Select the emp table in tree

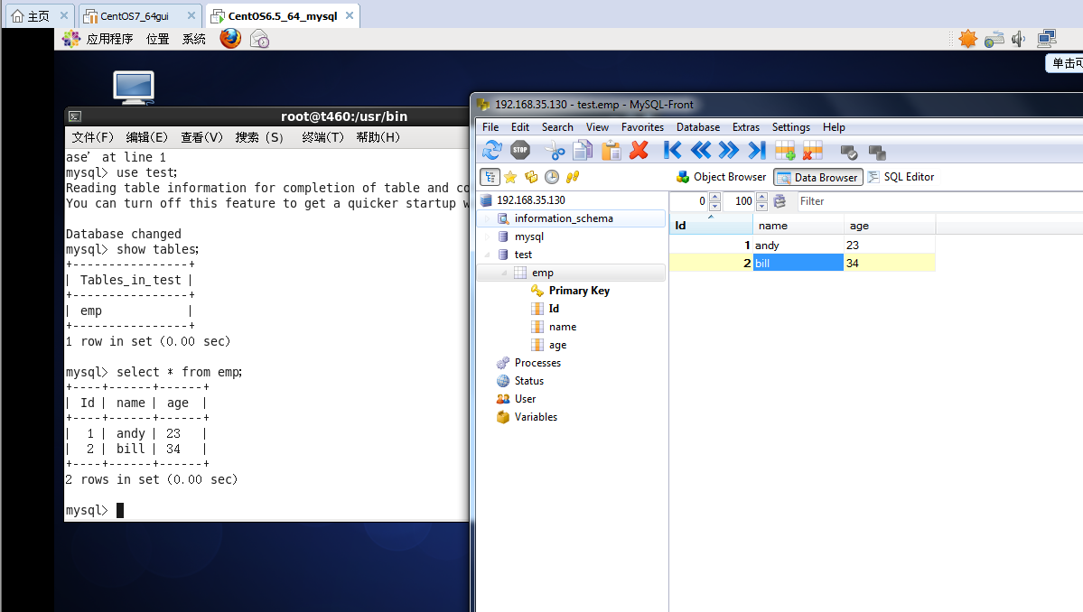click(542, 273)
